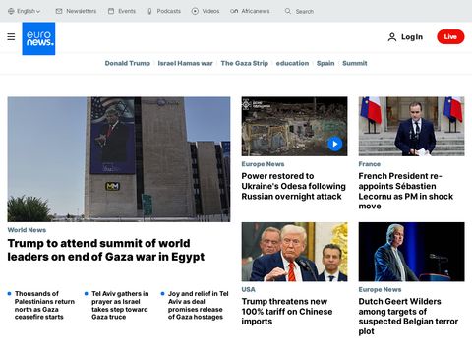The height and width of the screenshot is (354, 472).
Task: Open French President re-appoints Lecornu headline
Action: pyautogui.click(x=406, y=191)
